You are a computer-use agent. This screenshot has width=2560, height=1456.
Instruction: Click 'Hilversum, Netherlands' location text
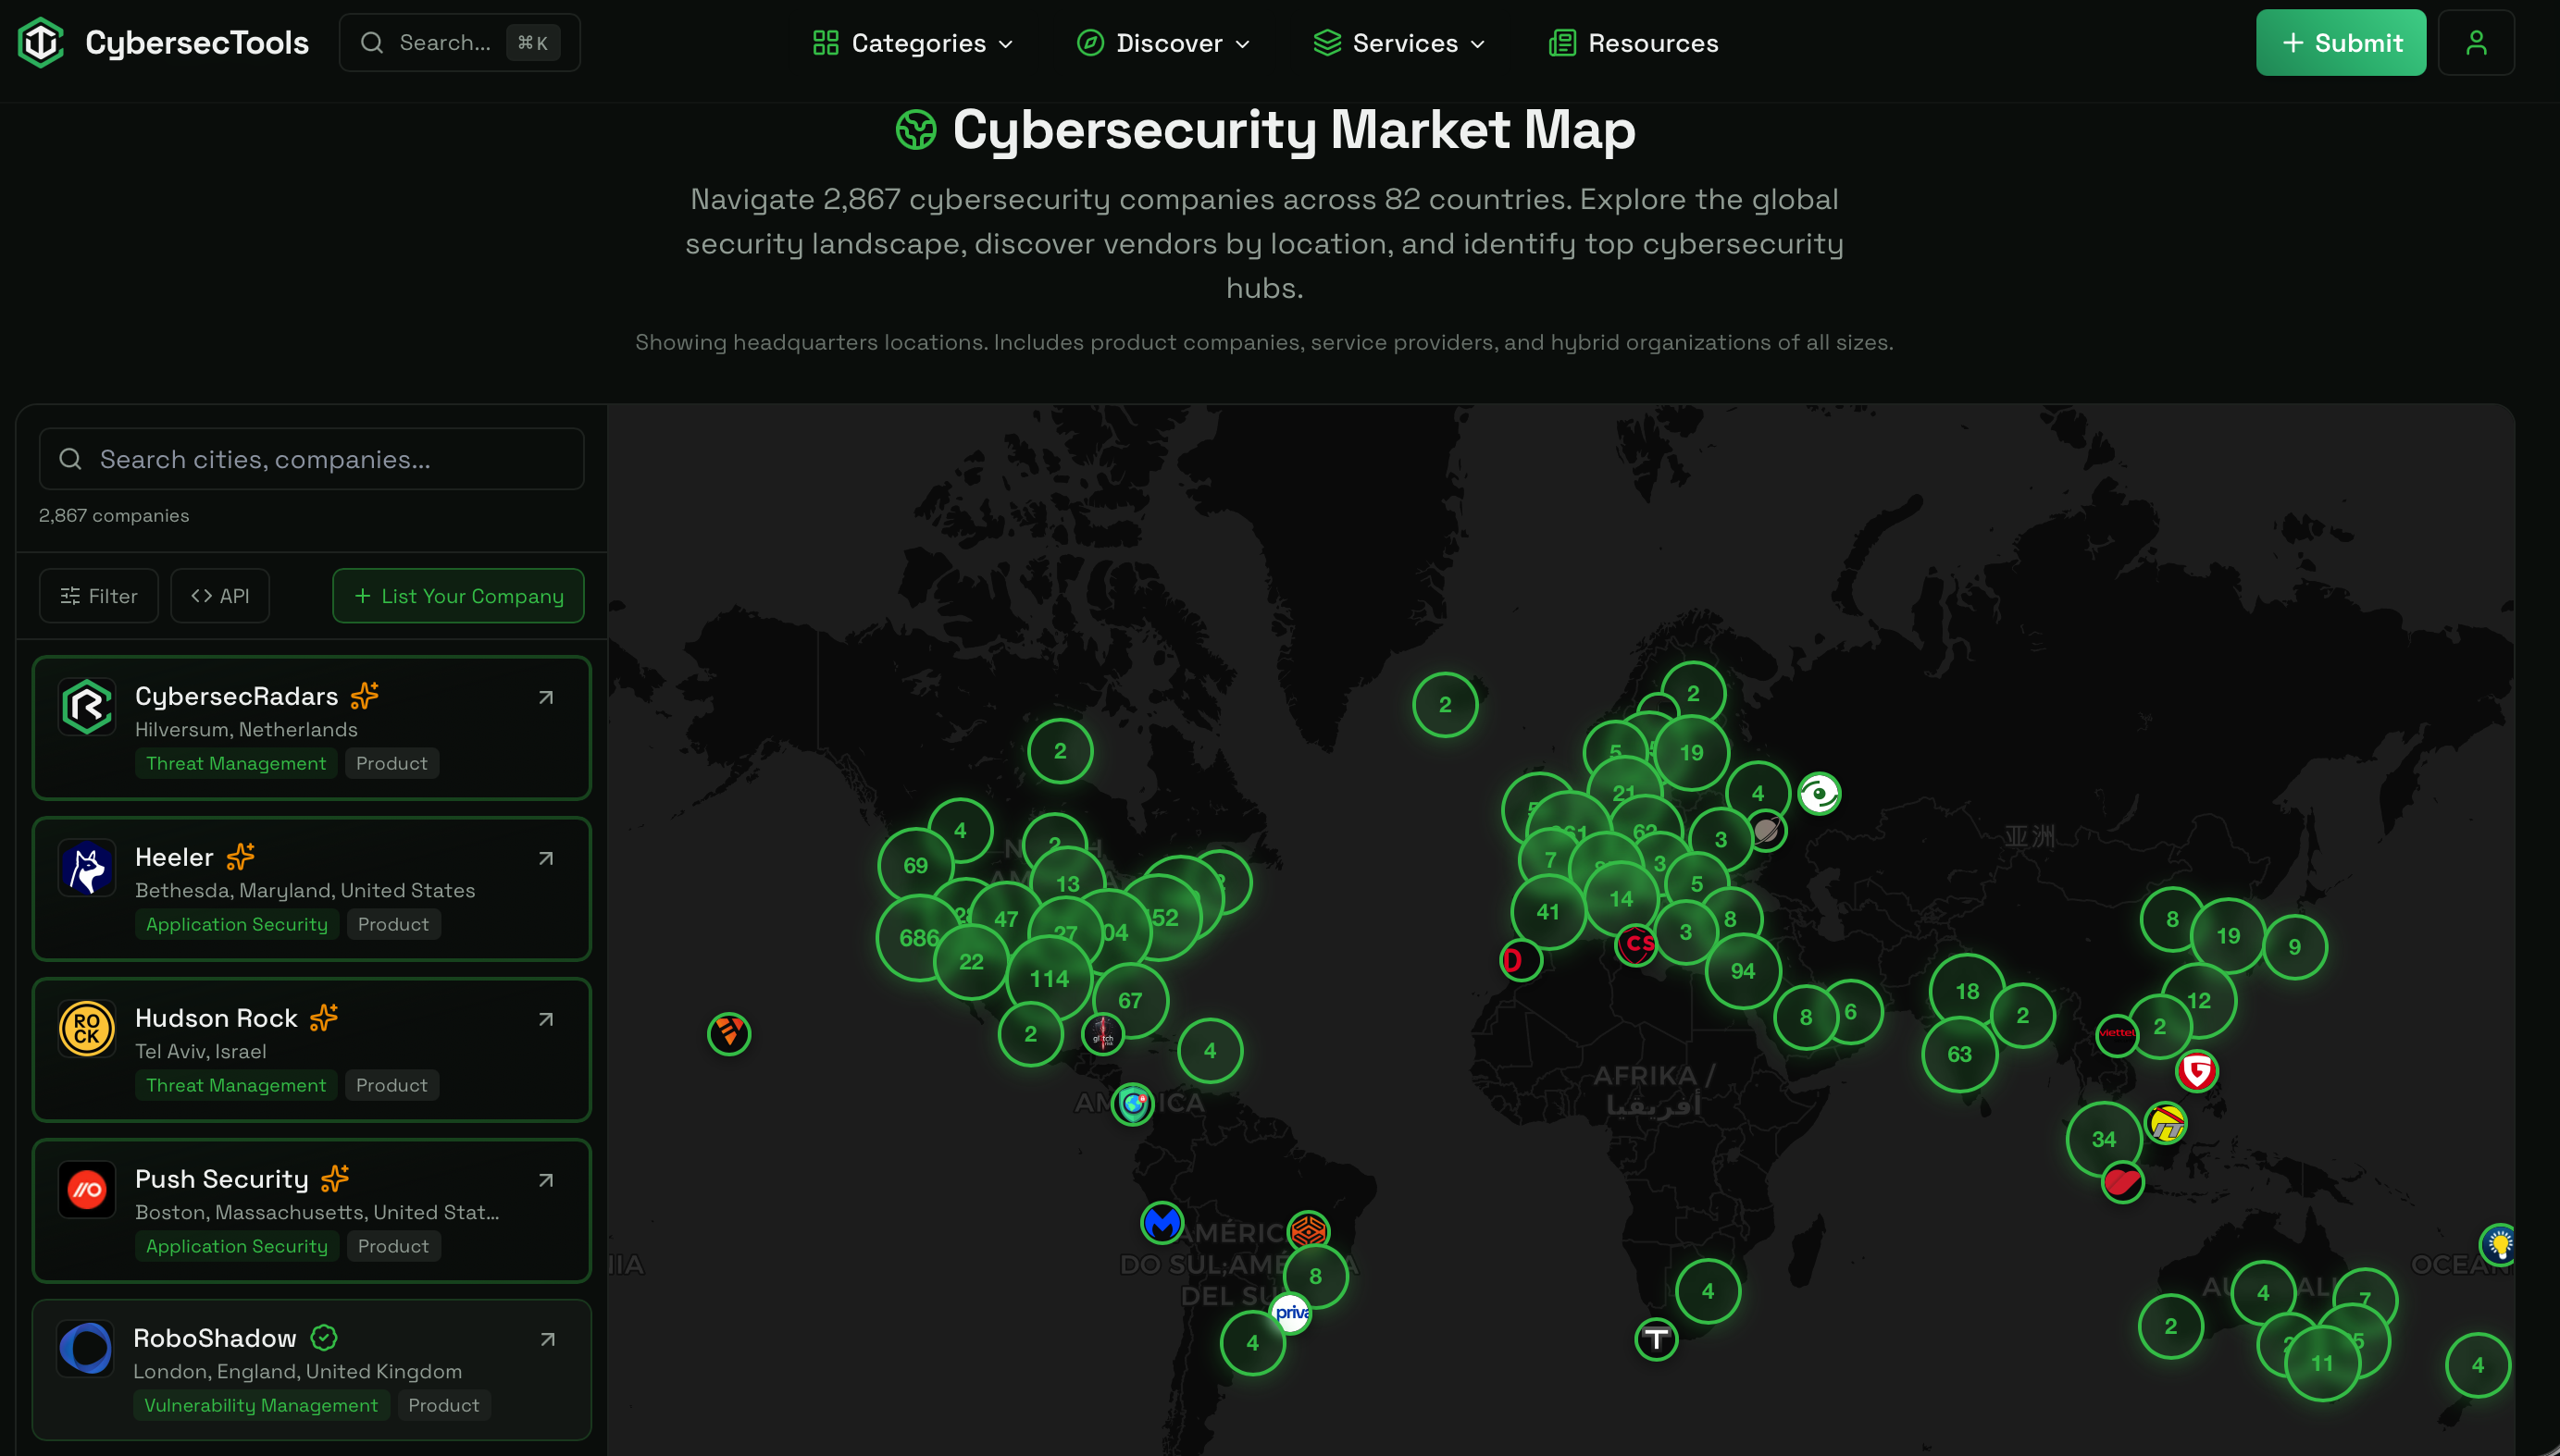pos(246,730)
